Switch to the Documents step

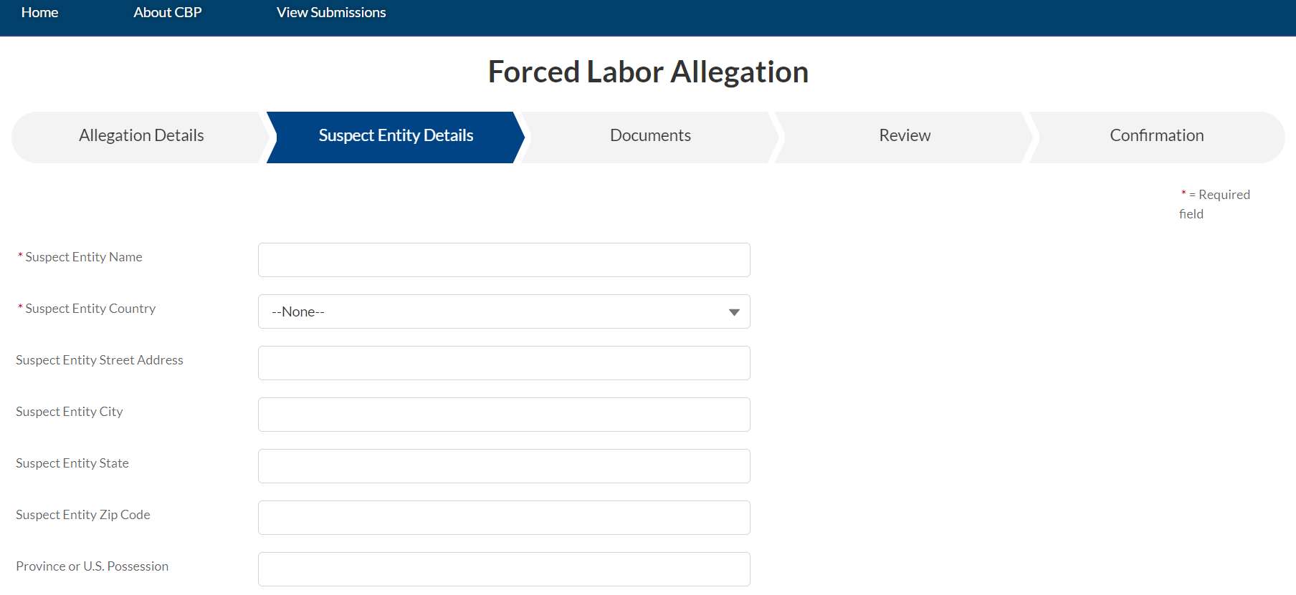650,136
